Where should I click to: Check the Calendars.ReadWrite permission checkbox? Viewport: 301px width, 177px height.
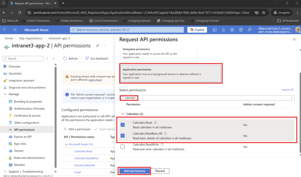[x=123, y=147]
